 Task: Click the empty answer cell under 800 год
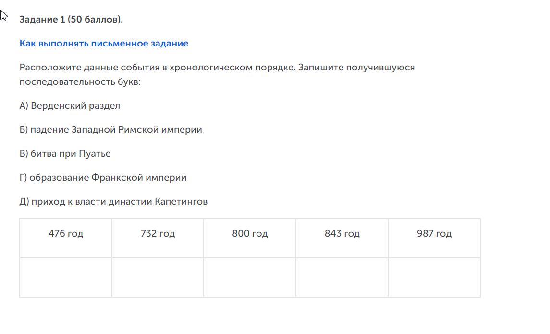[250, 277]
